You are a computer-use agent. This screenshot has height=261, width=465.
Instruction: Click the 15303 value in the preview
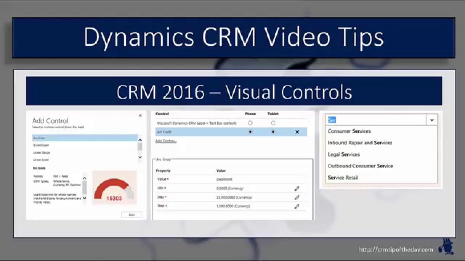(x=114, y=199)
